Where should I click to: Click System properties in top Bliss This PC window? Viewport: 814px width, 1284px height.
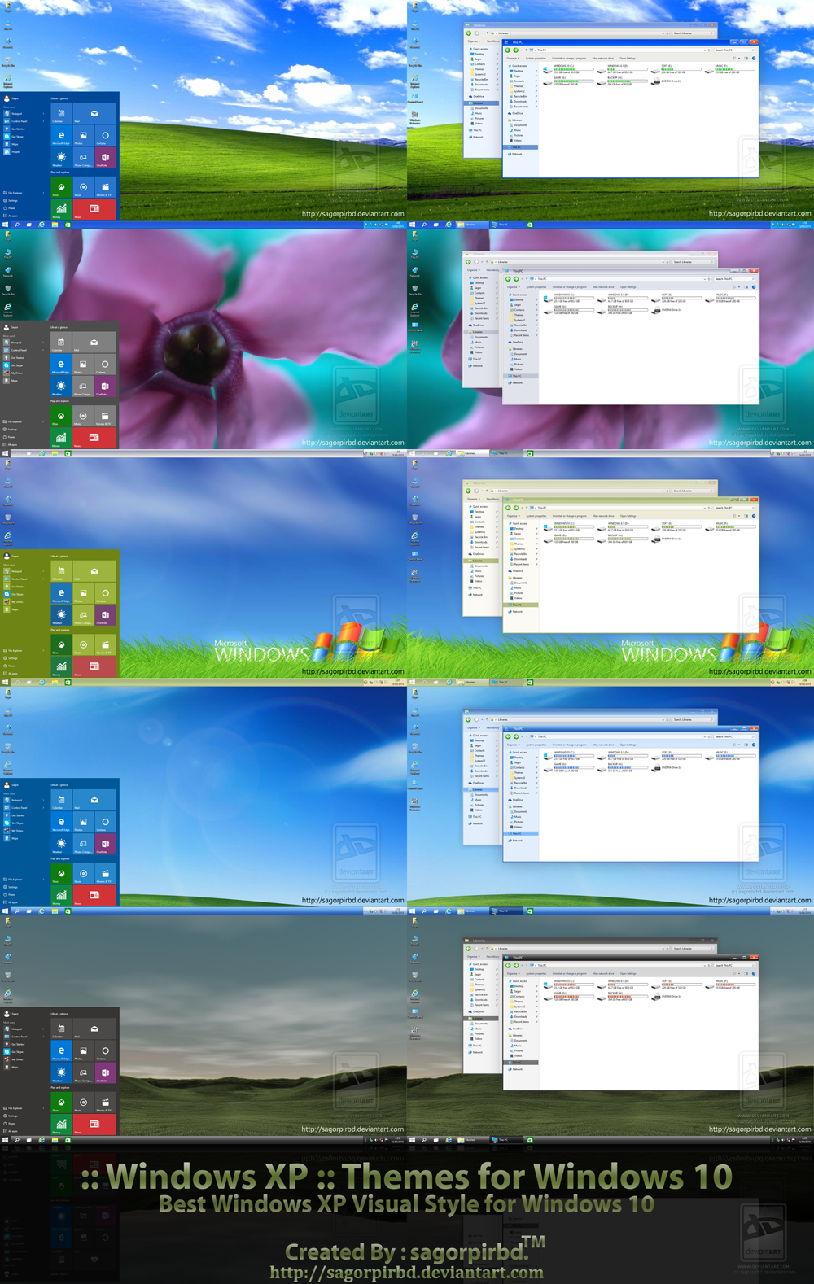(x=536, y=59)
